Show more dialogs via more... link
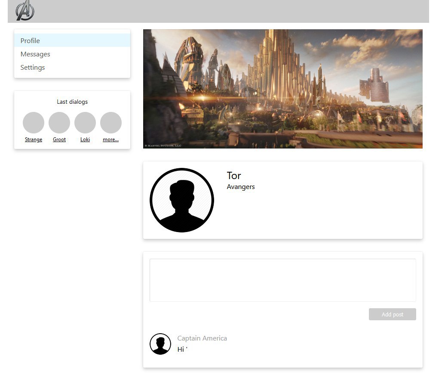 pyautogui.click(x=111, y=139)
